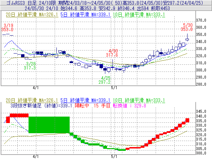The width and height of the screenshot is (212, 161).
Task: Click the 安297.2(24/04/25) text in the header
Action: pyautogui.click(x=183, y=3)
